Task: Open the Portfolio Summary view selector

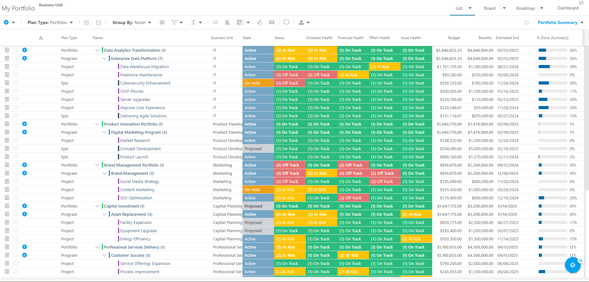Action: 561,22
